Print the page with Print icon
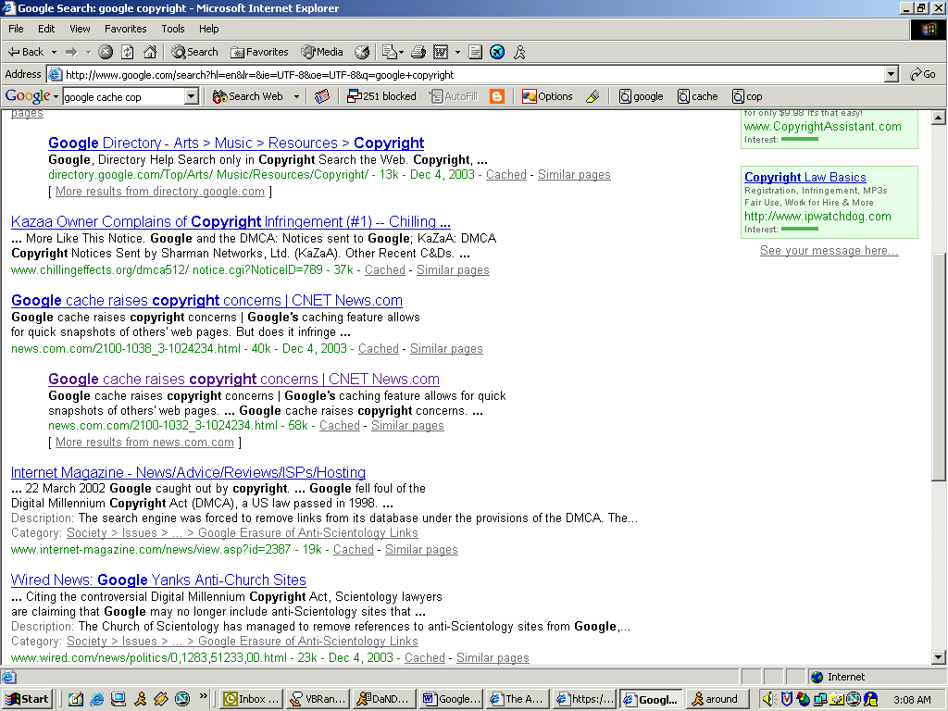Viewport: 948px width, 711px height. pyautogui.click(x=418, y=52)
